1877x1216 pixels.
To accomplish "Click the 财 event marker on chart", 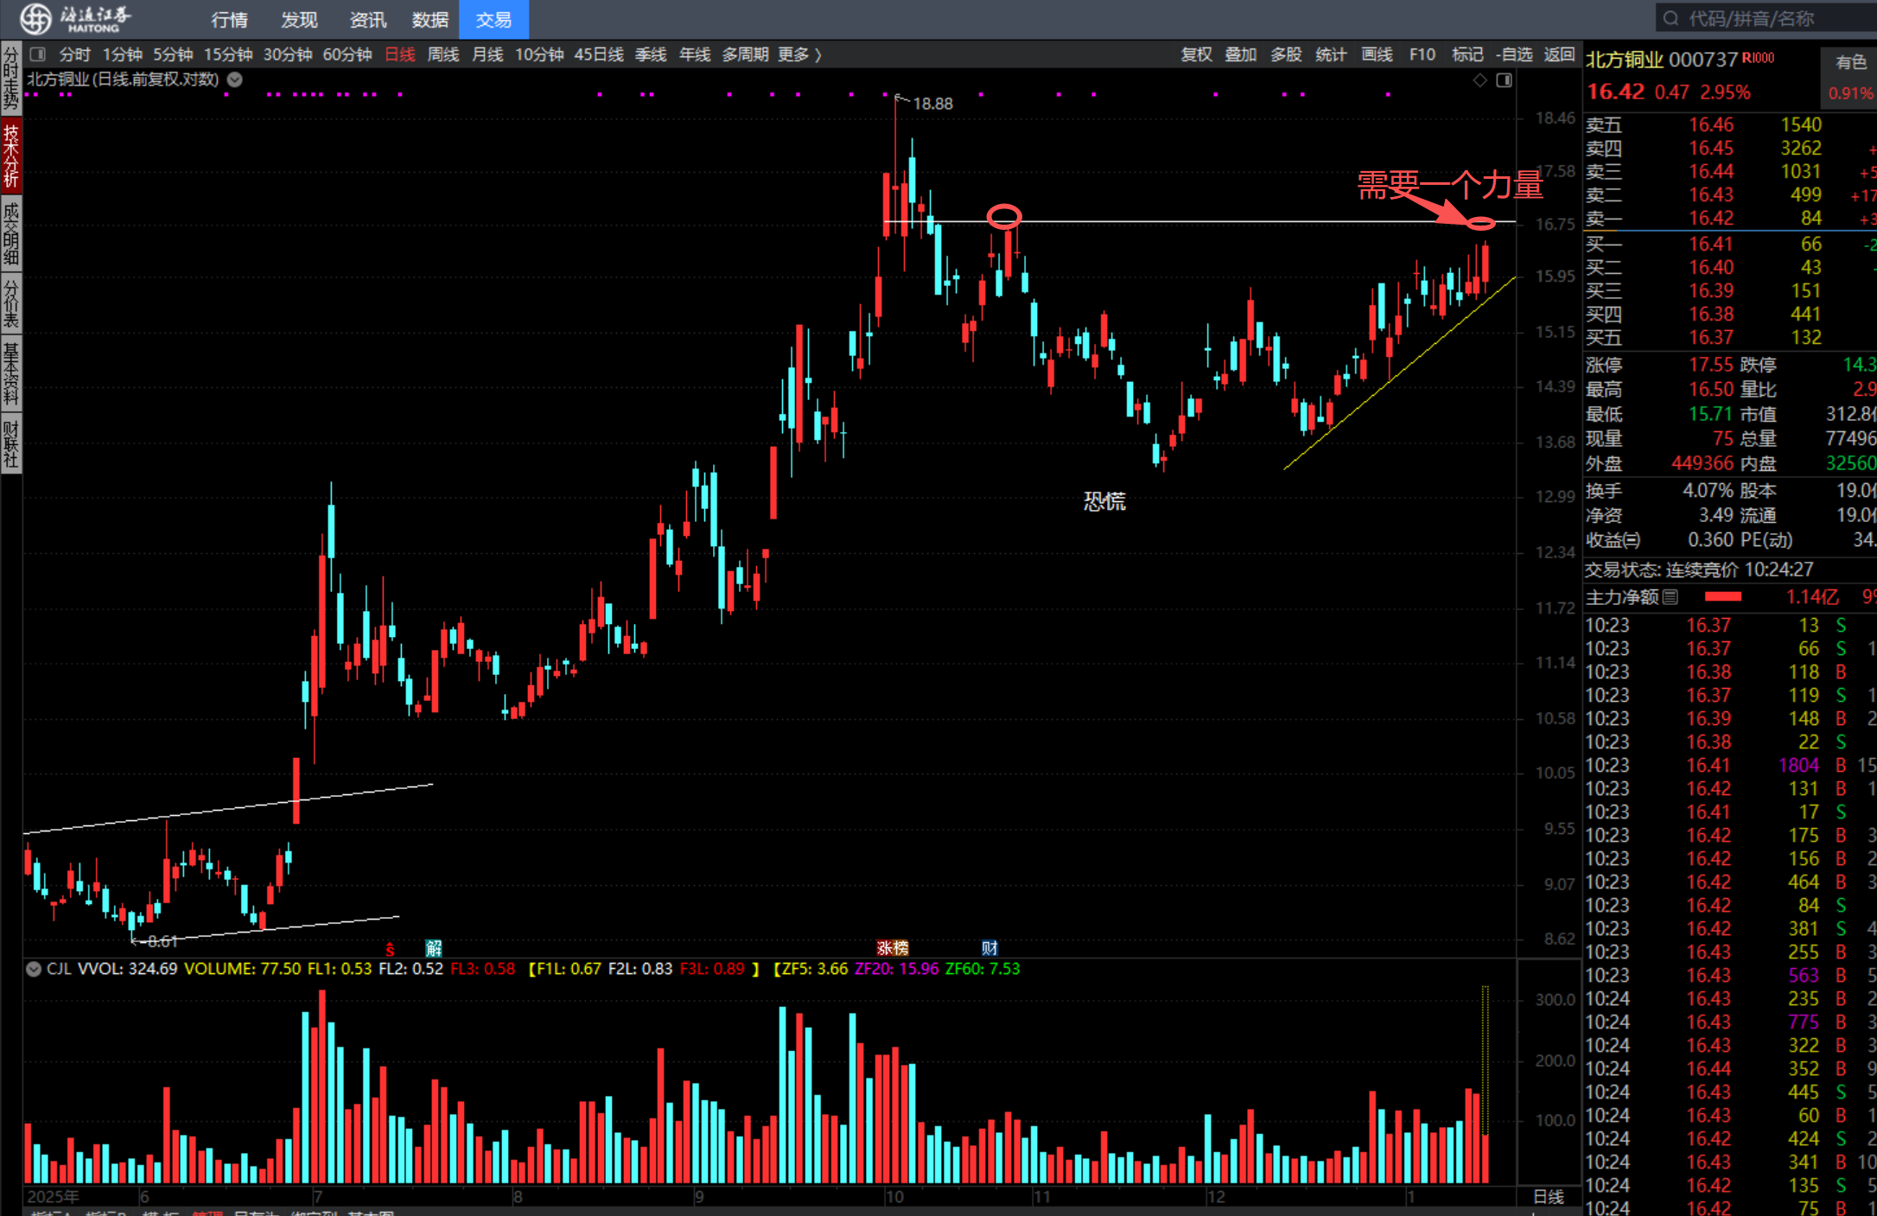I will pos(989,948).
